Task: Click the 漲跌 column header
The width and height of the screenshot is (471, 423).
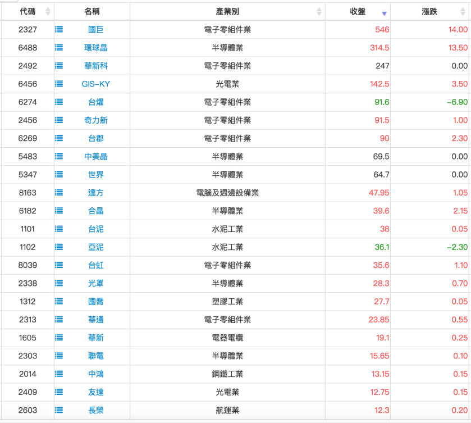Action: [x=430, y=12]
